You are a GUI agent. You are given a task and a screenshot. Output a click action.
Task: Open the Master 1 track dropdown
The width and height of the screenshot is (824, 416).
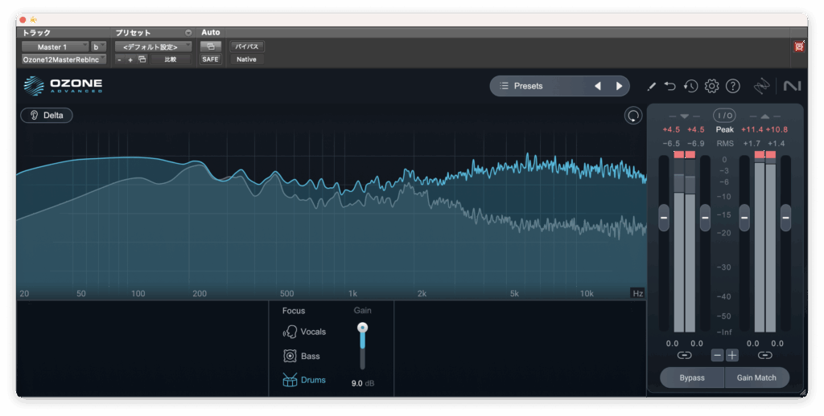point(56,47)
